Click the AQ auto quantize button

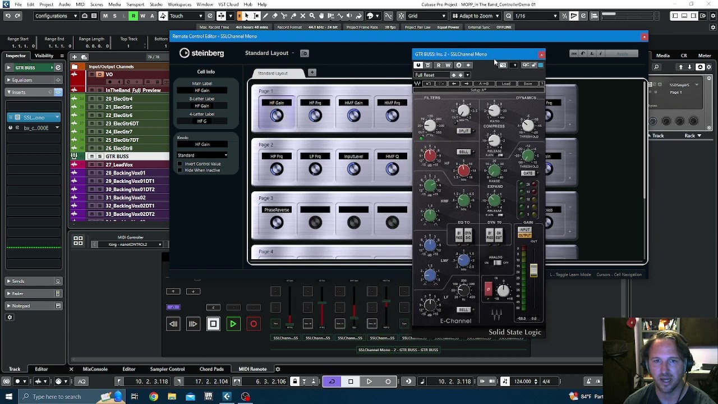[81, 382]
